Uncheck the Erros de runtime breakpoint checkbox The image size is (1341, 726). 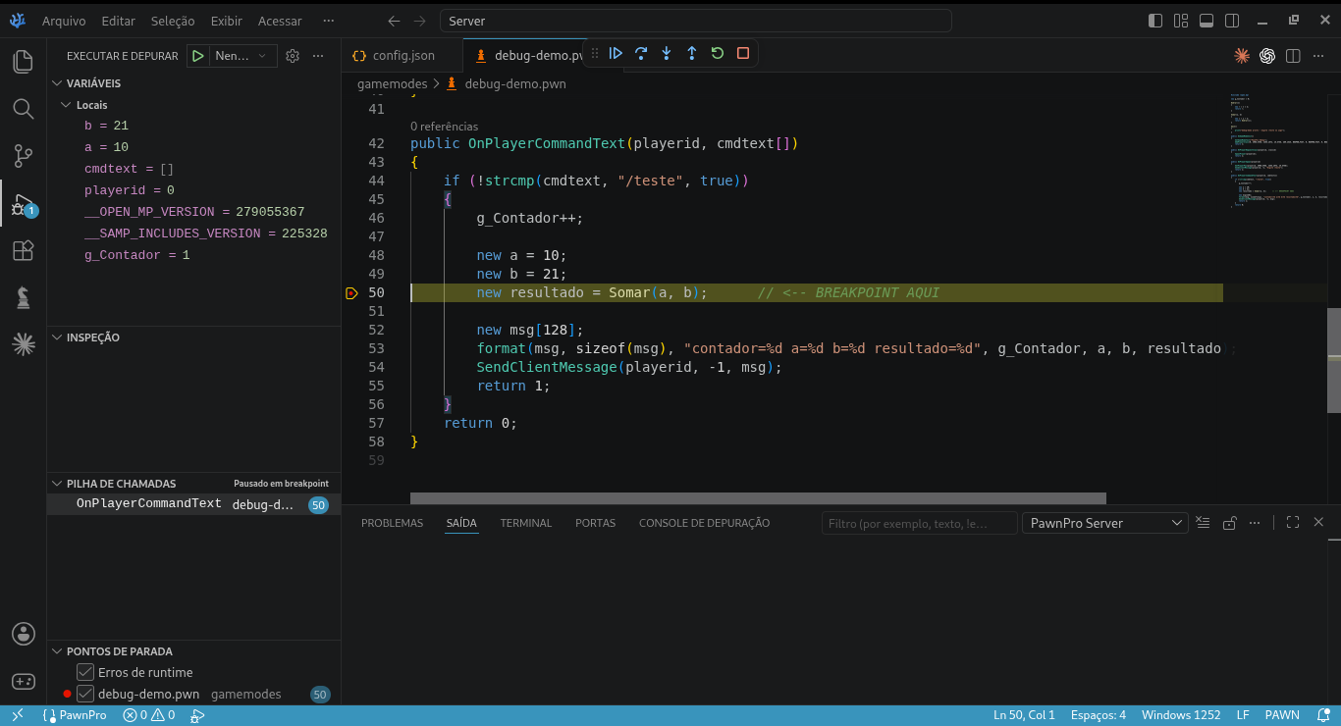[x=85, y=672]
